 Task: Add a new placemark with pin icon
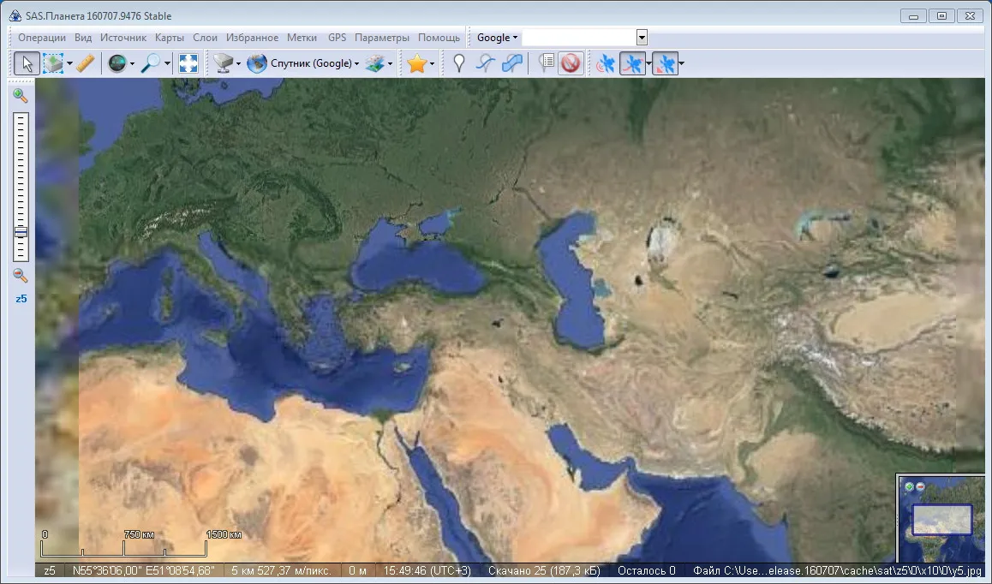pyautogui.click(x=459, y=63)
